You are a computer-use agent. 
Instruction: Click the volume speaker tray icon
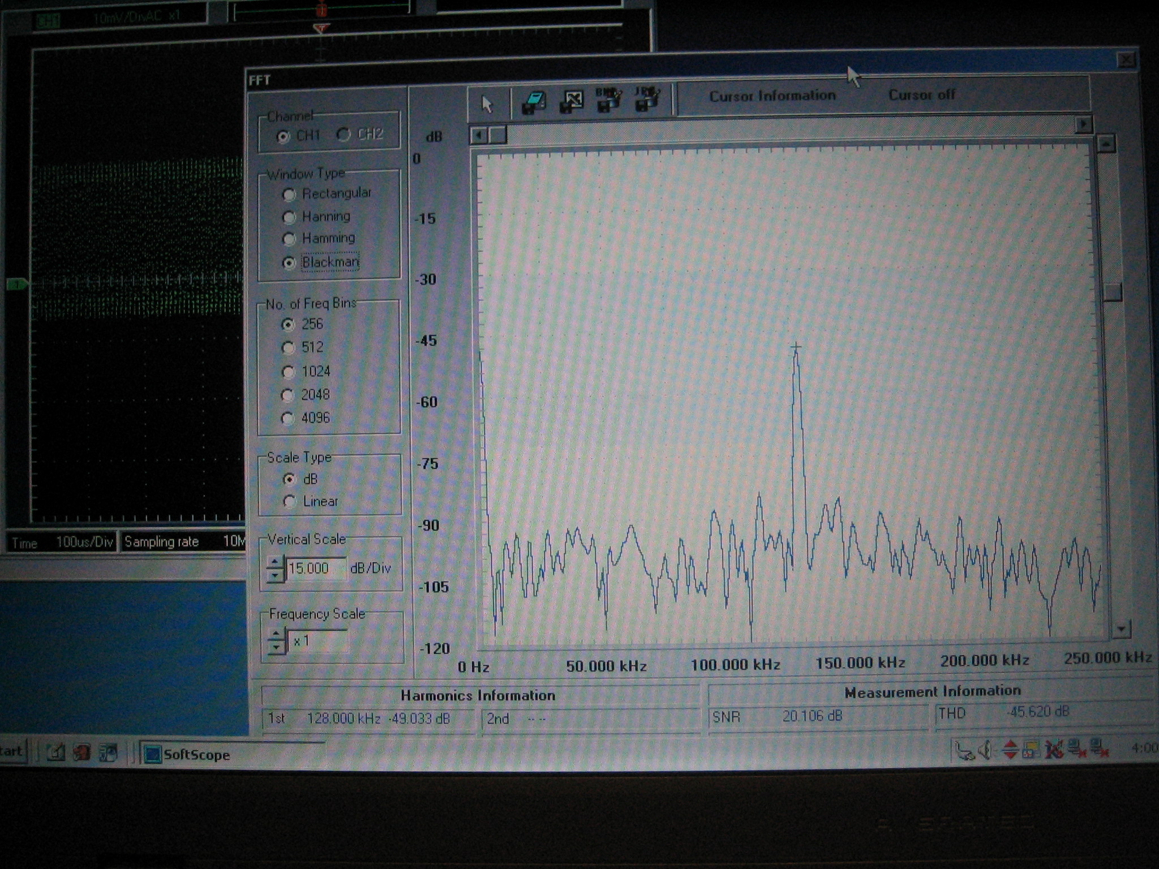985,750
